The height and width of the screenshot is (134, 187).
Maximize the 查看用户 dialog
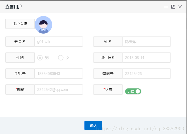(173, 7)
